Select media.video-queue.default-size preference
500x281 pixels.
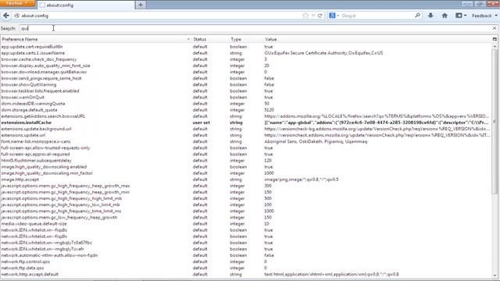246,224
